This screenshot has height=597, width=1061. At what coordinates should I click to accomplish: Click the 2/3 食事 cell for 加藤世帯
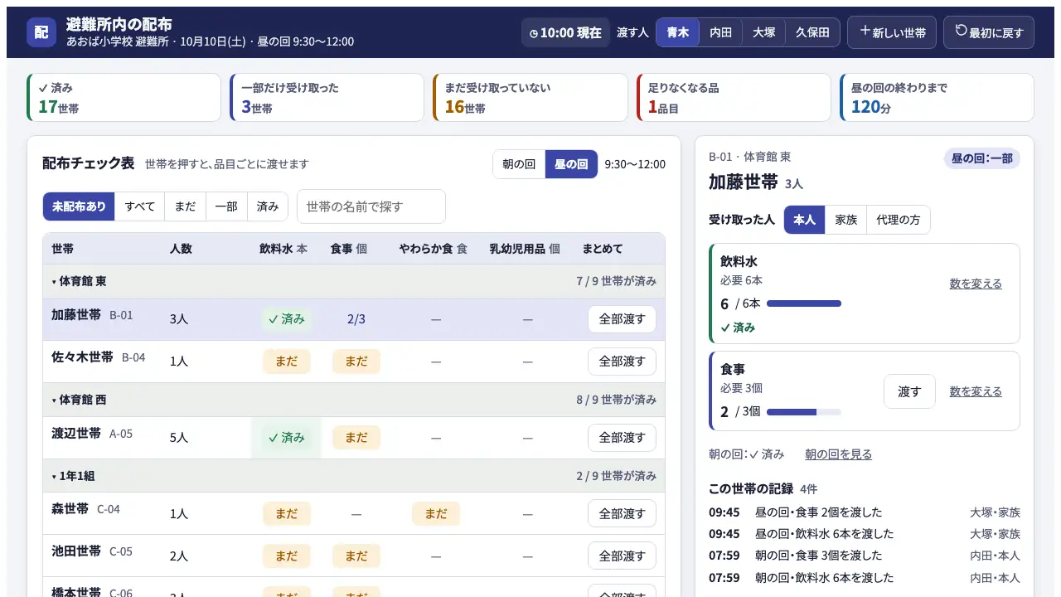pos(356,319)
